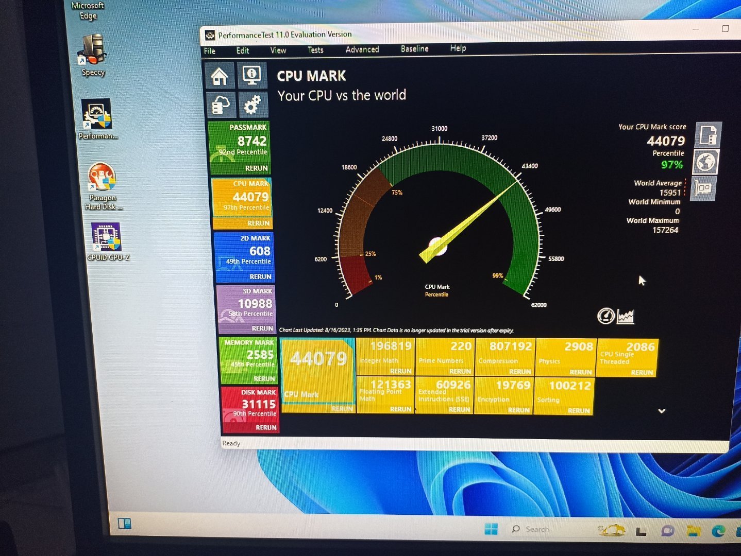This screenshot has width=741, height=556.
Task: Open the Advanced menu
Action: point(362,49)
